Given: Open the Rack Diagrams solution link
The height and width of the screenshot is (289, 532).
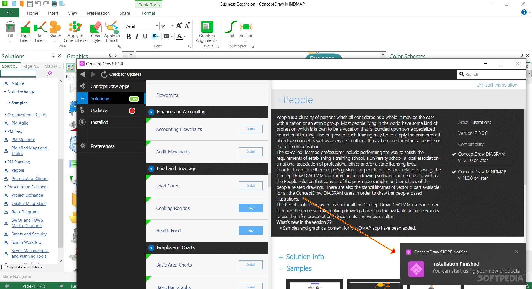Looking at the screenshot, I should click(25, 212).
